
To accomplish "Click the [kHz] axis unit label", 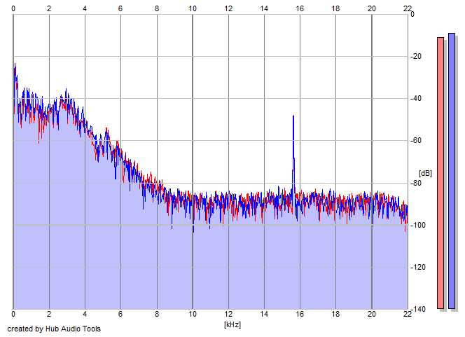I will point(233,324).
